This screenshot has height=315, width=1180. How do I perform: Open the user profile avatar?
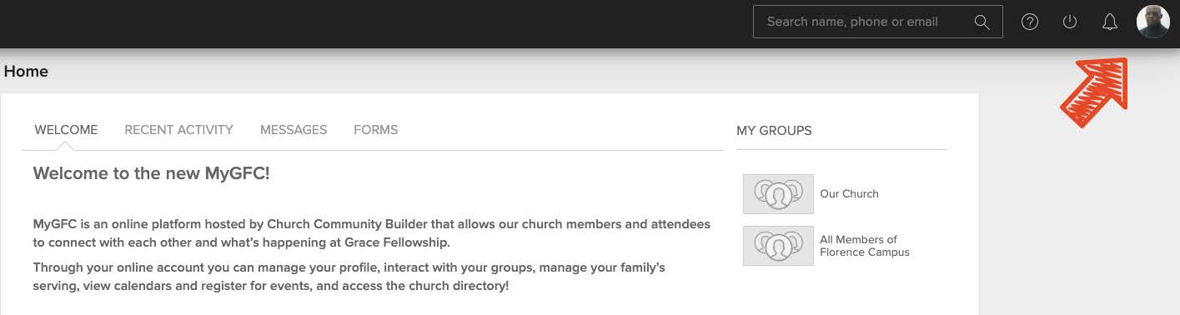click(1153, 22)
